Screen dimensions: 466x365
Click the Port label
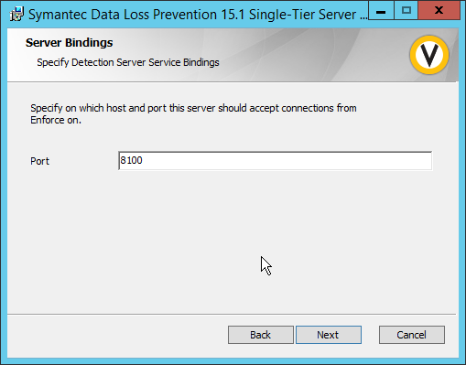[x=39, y=161]
